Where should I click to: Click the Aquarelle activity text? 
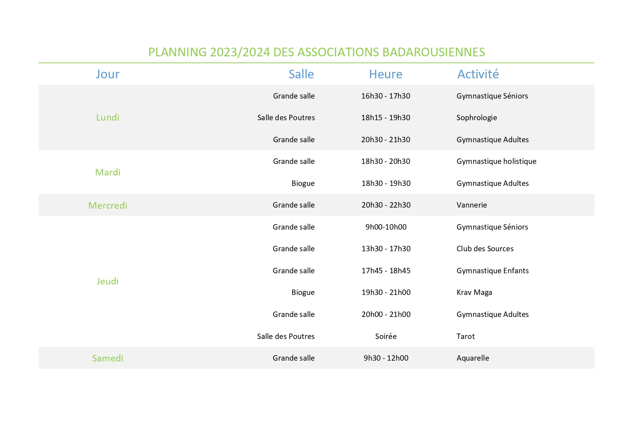click(473, 358)
